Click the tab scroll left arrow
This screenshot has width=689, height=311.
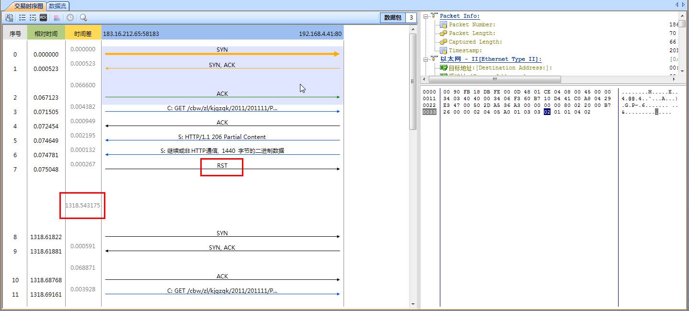click(677, 4)
